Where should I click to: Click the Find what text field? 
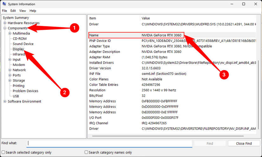109,143
